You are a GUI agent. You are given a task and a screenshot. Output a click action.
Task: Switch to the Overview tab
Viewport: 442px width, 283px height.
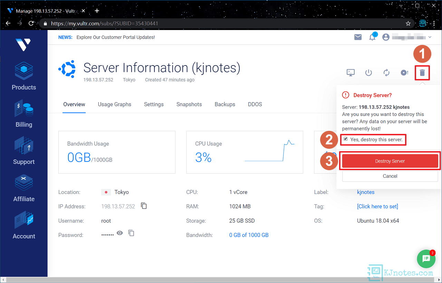pyautogui.click(x=74, y=104)
